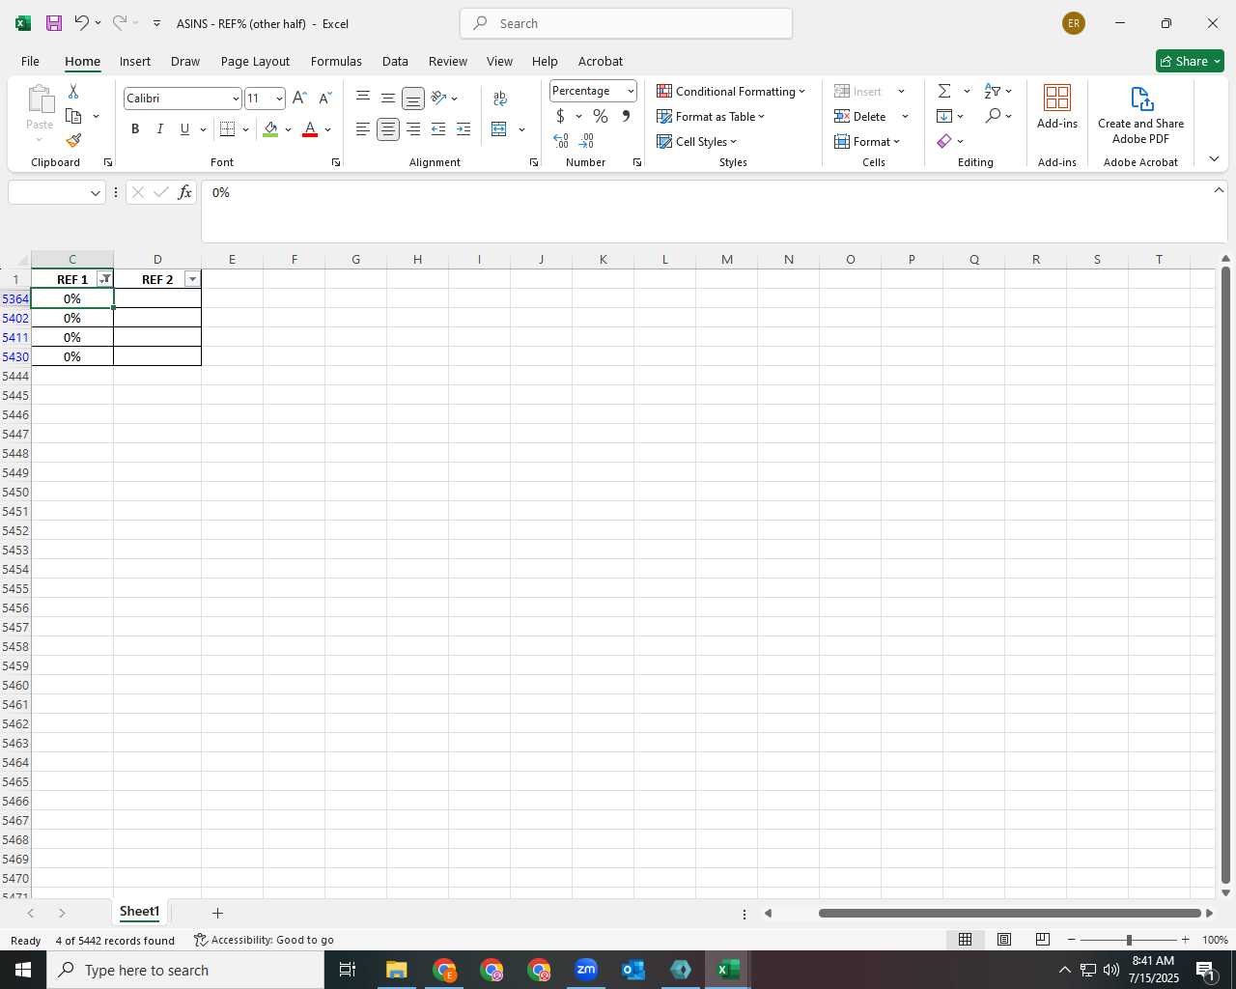Screen dimensions: 1236x989
Task: Save the workbook with the Save icon
Action: coord(54,23)
